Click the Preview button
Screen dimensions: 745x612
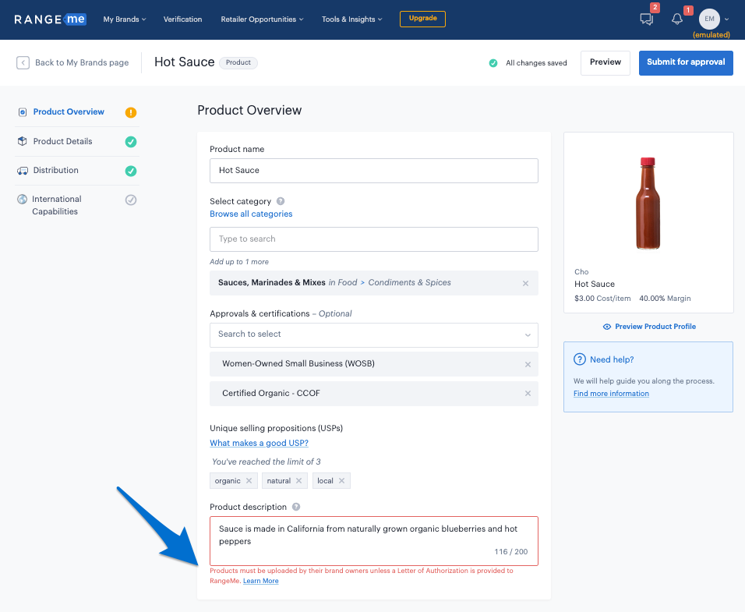pos(606,62)
